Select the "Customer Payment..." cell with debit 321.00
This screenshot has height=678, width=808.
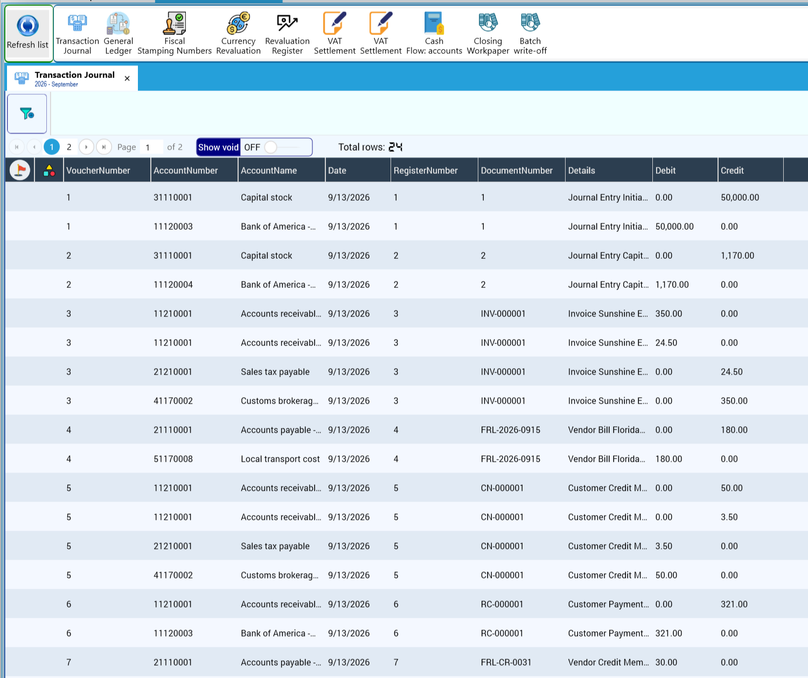click(x=608, y=633)
